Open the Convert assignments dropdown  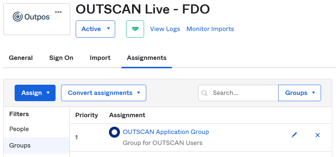click(103, 93)
